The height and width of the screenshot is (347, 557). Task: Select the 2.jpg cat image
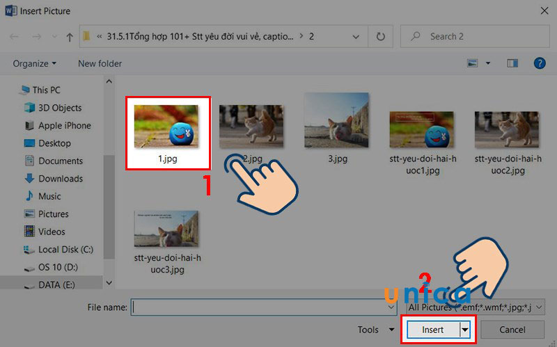coord(251,127)
